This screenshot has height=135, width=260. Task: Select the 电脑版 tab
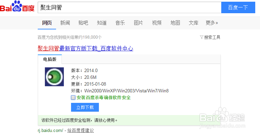coord(50,59)
